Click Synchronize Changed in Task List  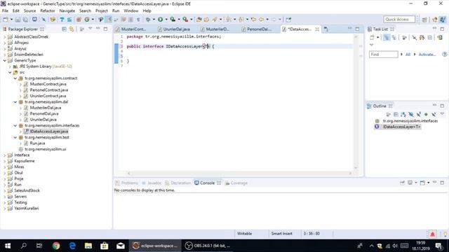[x=440, y=37]
